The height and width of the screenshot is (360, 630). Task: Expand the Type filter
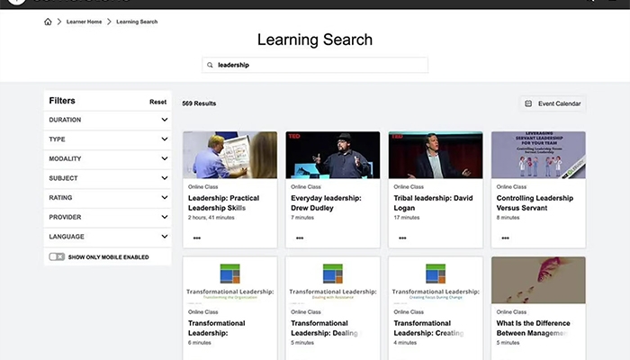coord(165,139)
